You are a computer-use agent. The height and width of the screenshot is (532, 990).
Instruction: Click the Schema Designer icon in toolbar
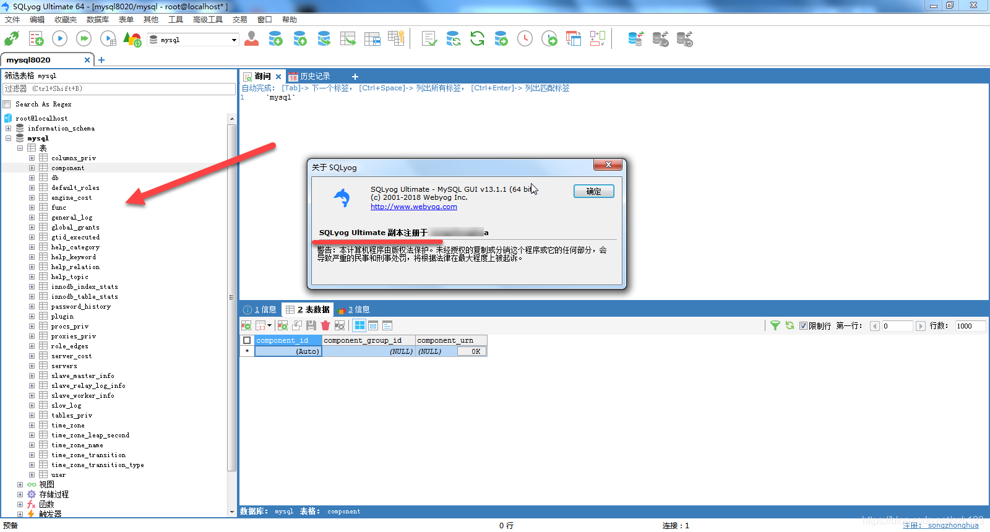click(597, 39)
